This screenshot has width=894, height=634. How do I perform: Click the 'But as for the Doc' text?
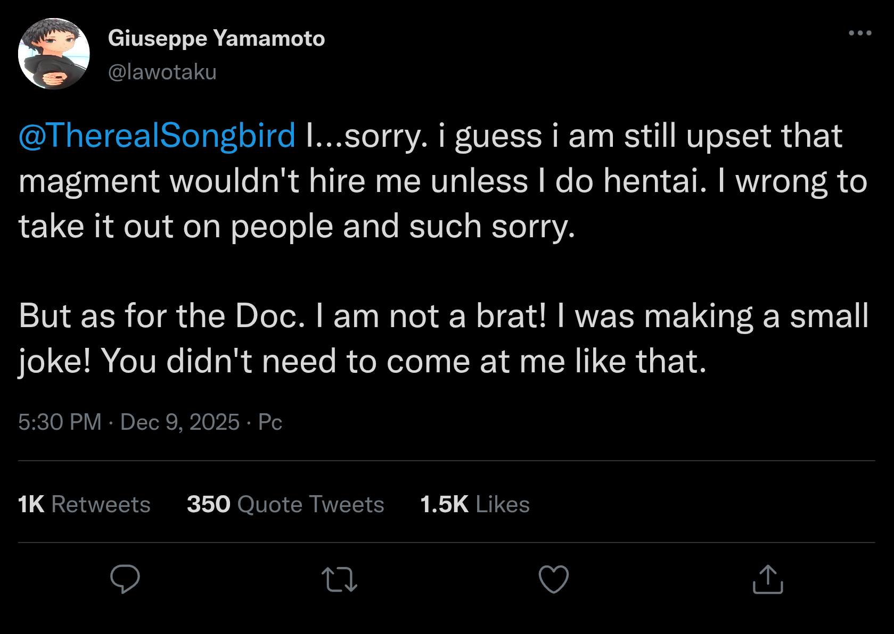click(x=162, y=316)
